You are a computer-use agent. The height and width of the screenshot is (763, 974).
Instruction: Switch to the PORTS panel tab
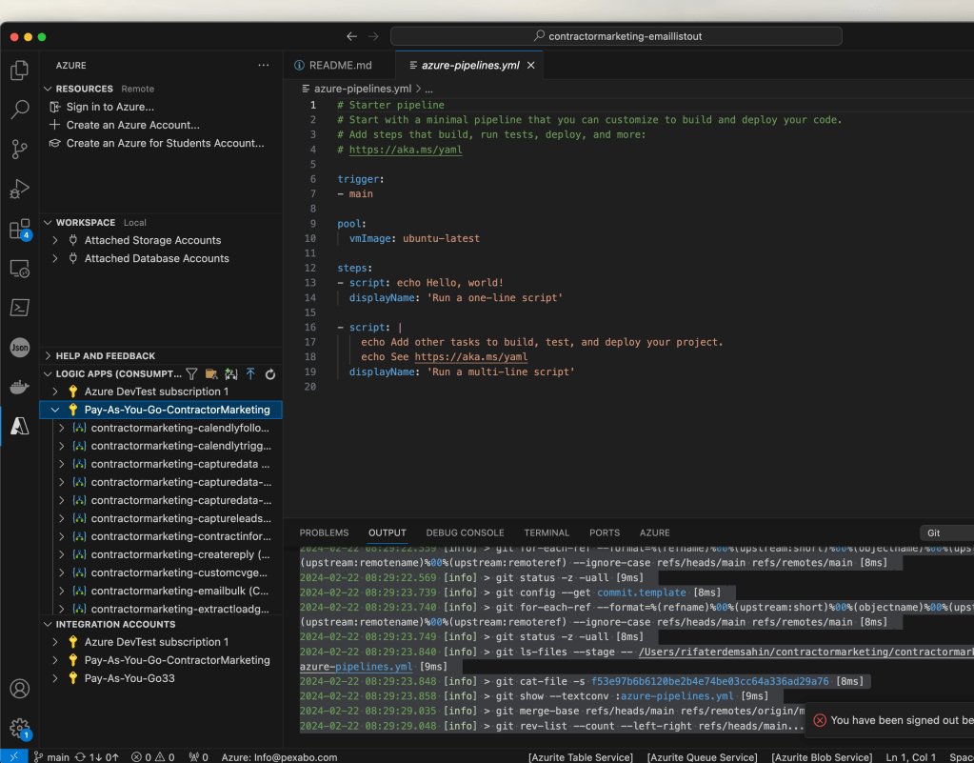tap(605, 533)
